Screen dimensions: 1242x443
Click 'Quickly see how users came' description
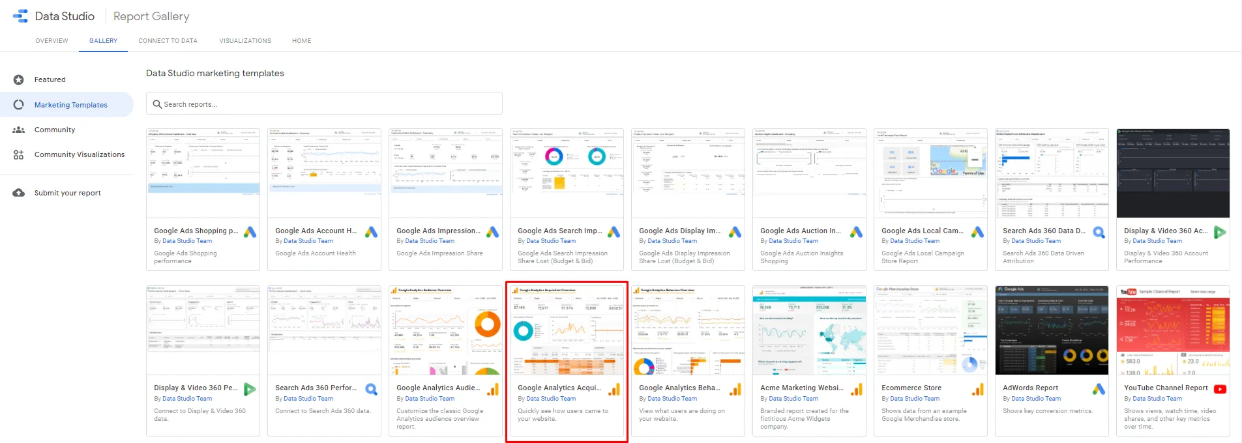click(563, 415)
